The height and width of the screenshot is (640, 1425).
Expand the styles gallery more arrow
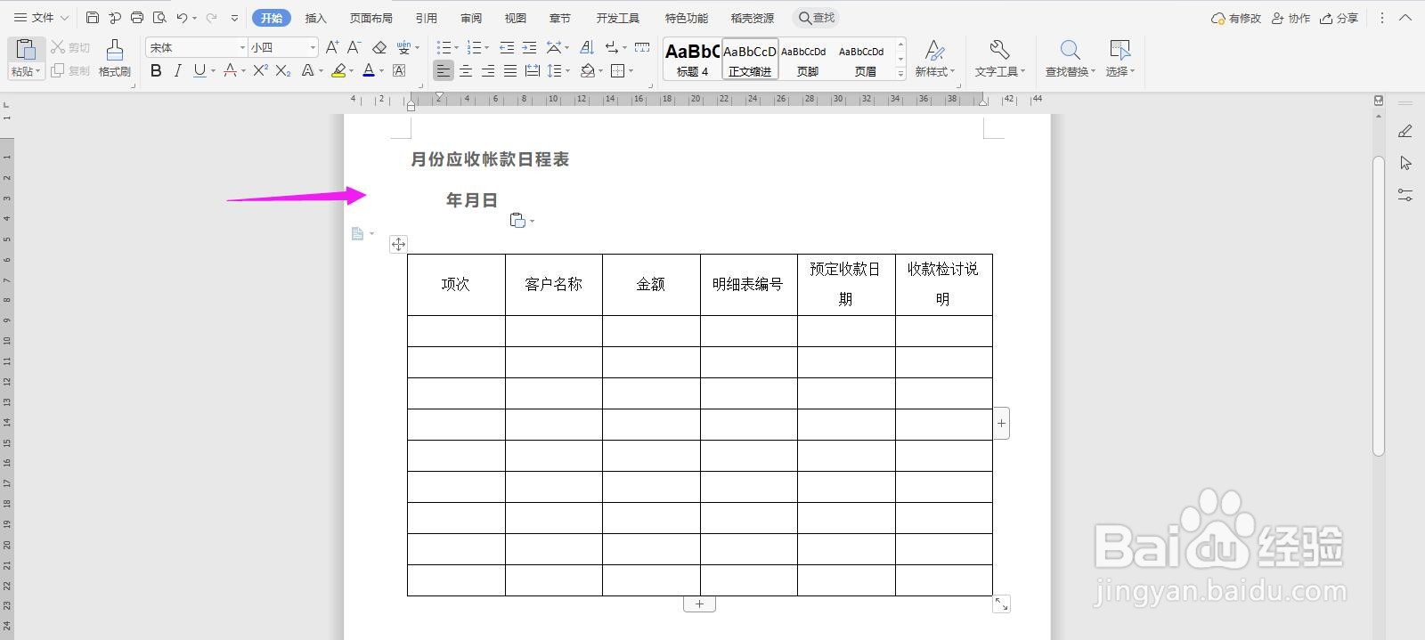[900, 74]
